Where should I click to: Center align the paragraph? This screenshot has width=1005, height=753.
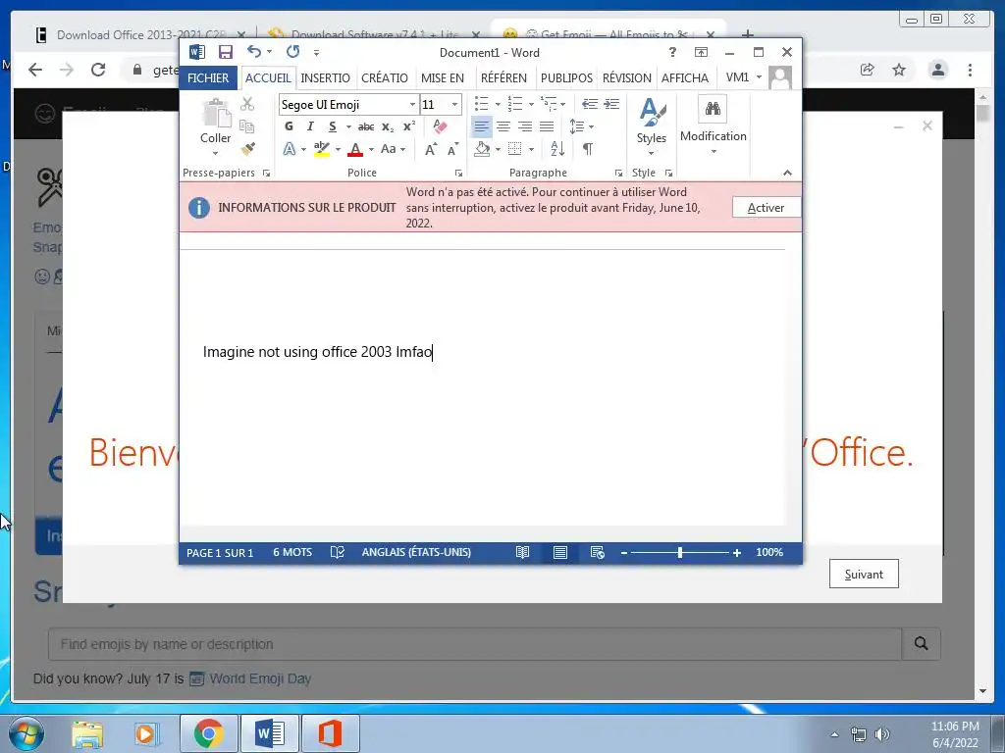point(503,126)
